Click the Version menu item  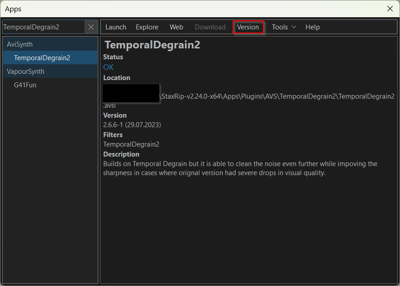248,27
